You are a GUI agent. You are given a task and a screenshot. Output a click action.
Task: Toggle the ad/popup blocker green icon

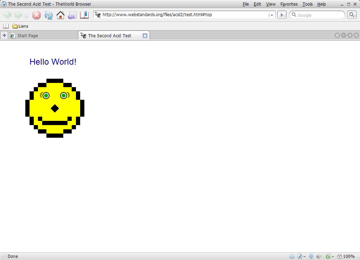(328, 256)
